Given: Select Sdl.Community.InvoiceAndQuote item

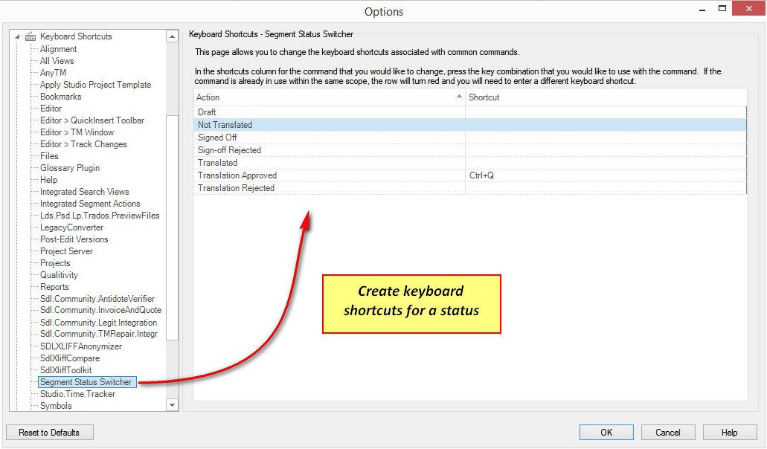Looking at the screenshot, I should pyautogui.click(x=100, y=310).
